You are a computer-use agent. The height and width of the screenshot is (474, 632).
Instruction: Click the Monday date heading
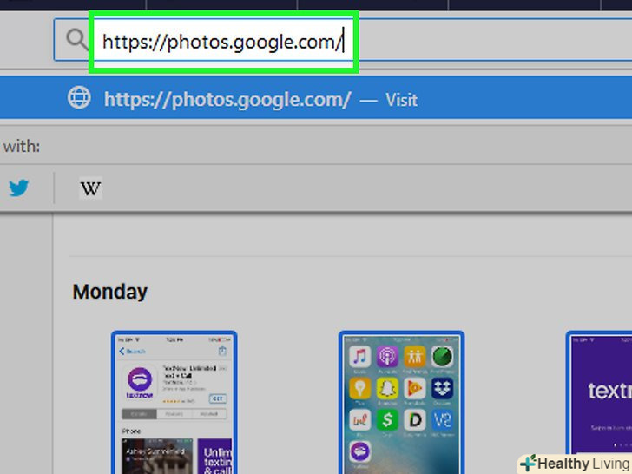(x=110, y=292)
